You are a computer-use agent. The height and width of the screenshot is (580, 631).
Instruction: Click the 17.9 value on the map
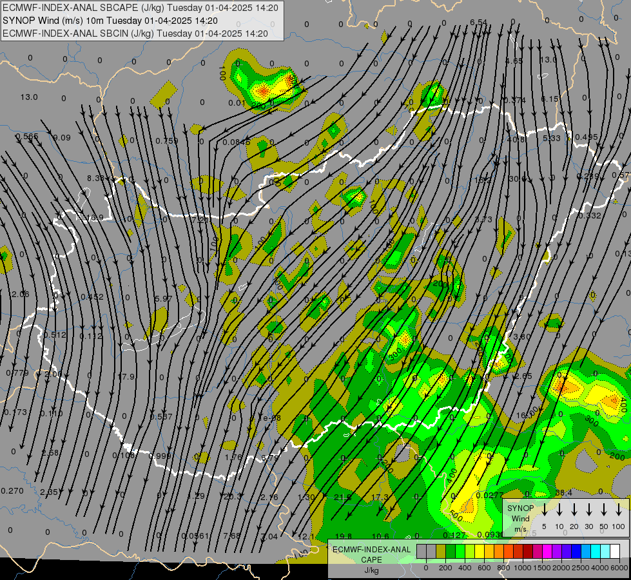point(126,377)
